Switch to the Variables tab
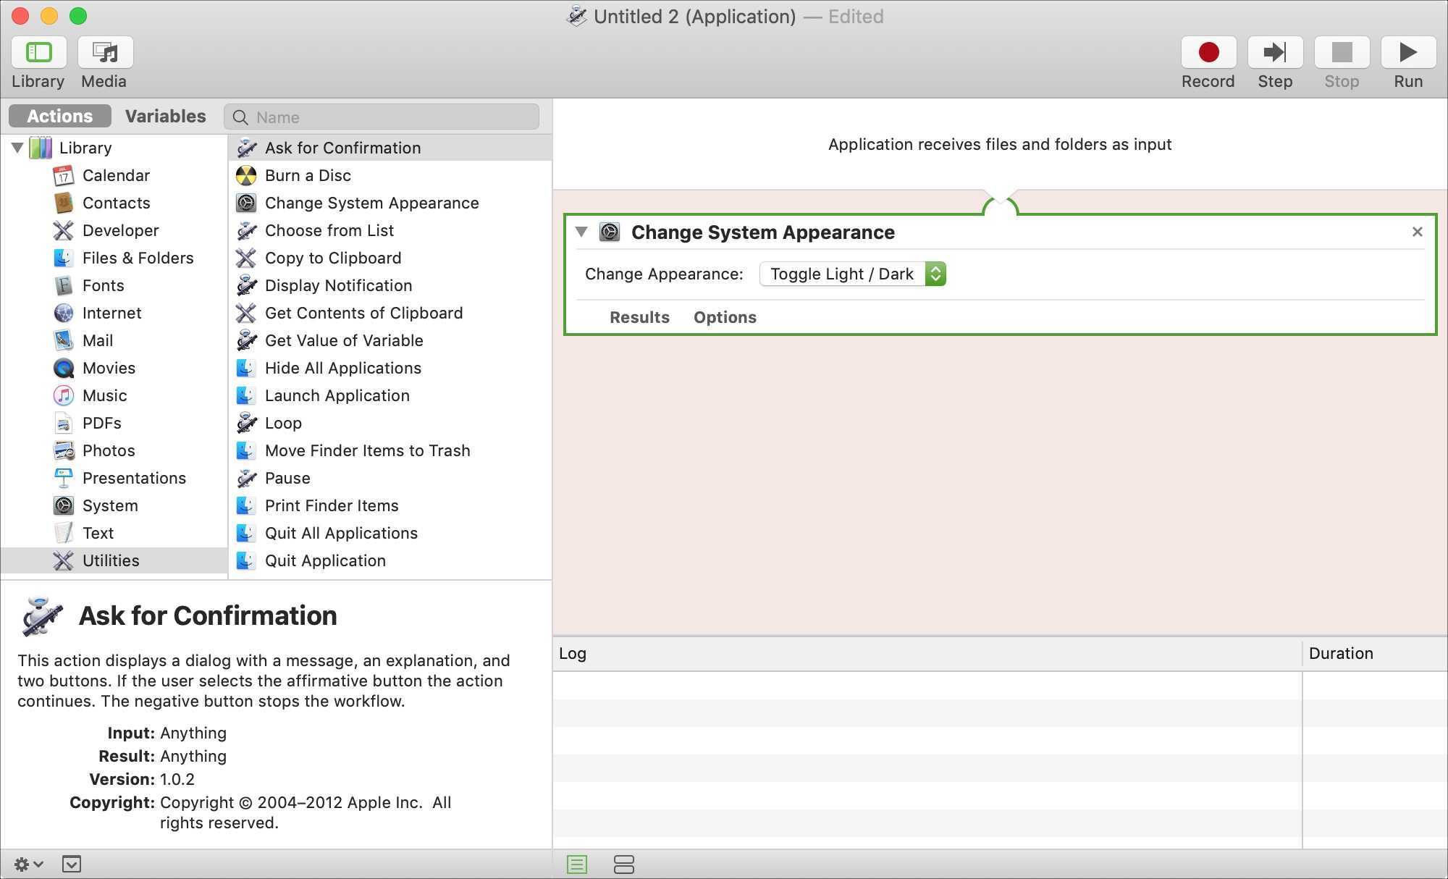The height and width of the screenshot is (879, 1448). [165, 116]
